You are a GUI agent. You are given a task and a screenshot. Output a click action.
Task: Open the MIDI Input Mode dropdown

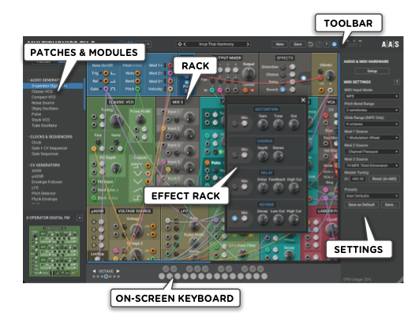click(x=372, y=96)
